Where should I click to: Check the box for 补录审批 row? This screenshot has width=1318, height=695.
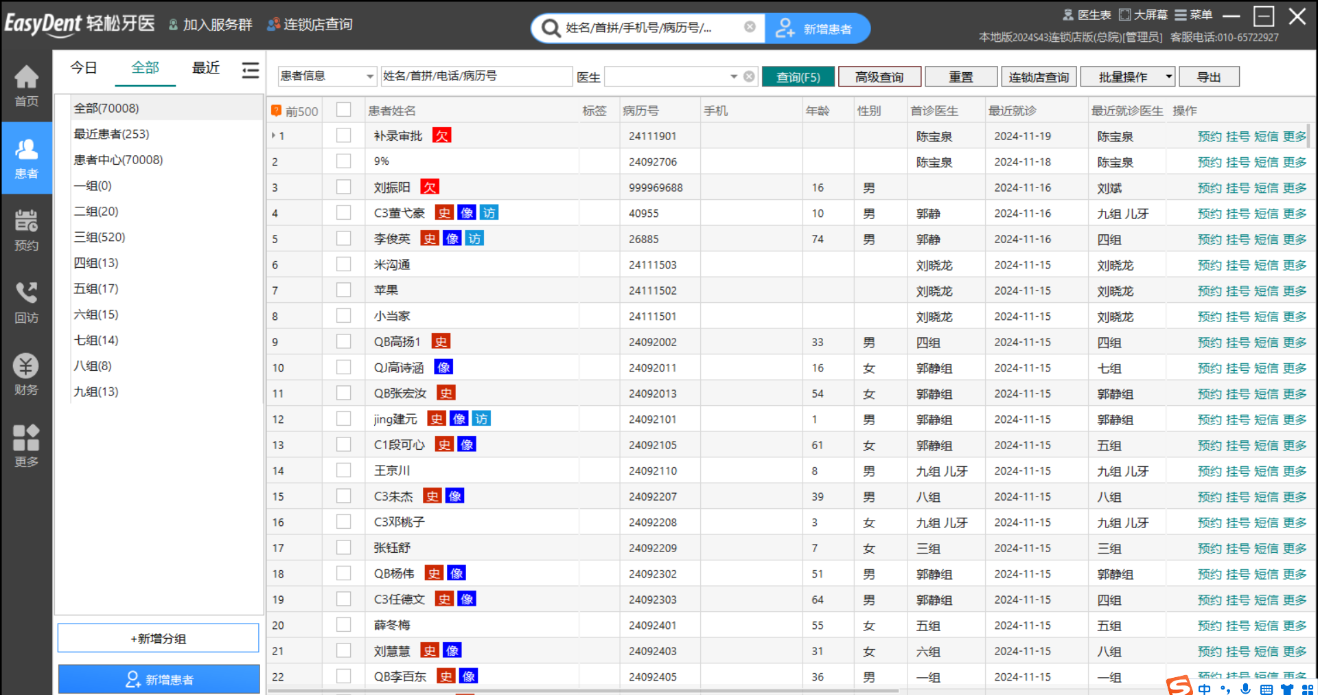[344, 135]
